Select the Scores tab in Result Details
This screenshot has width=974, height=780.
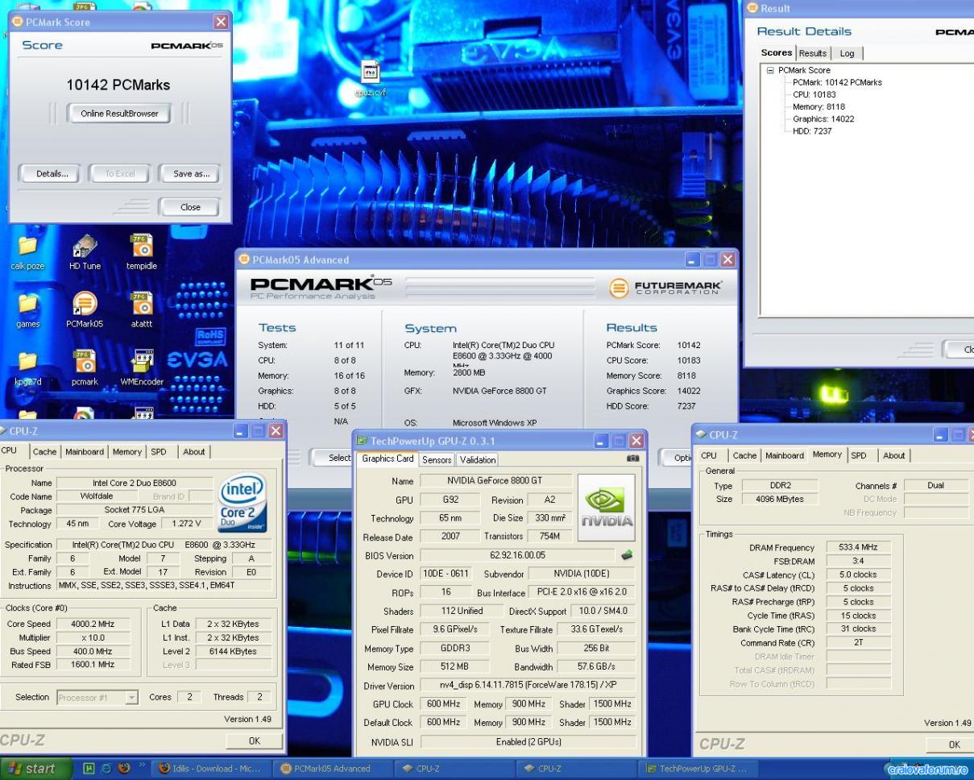click(777, 52)
